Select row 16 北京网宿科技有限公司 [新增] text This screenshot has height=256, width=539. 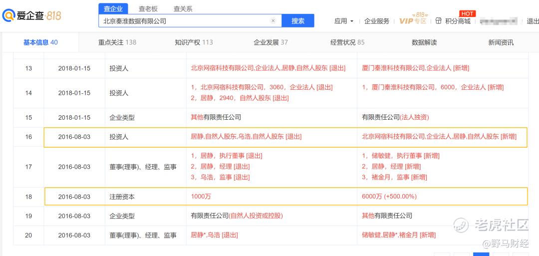pos(439,137)
